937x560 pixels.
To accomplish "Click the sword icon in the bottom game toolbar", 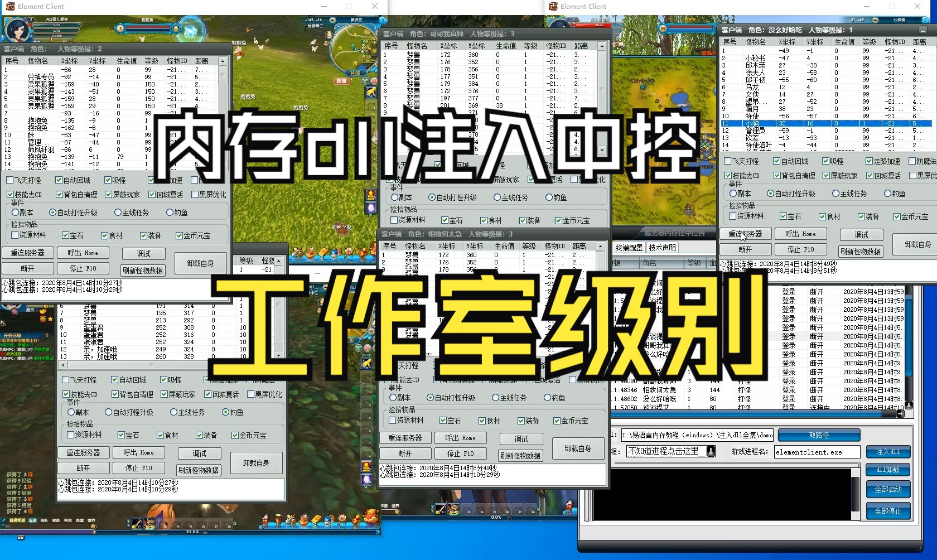I will (x=292, y=520).
